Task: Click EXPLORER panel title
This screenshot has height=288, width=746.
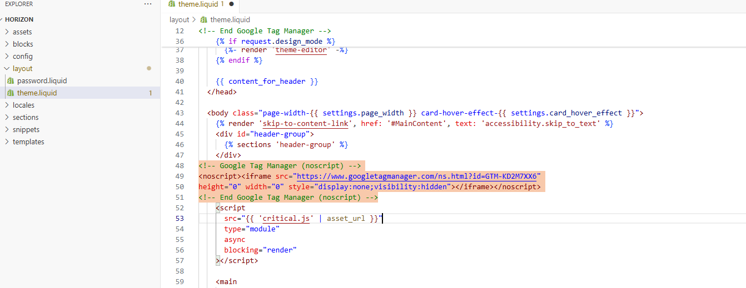Action: point(19,4)
